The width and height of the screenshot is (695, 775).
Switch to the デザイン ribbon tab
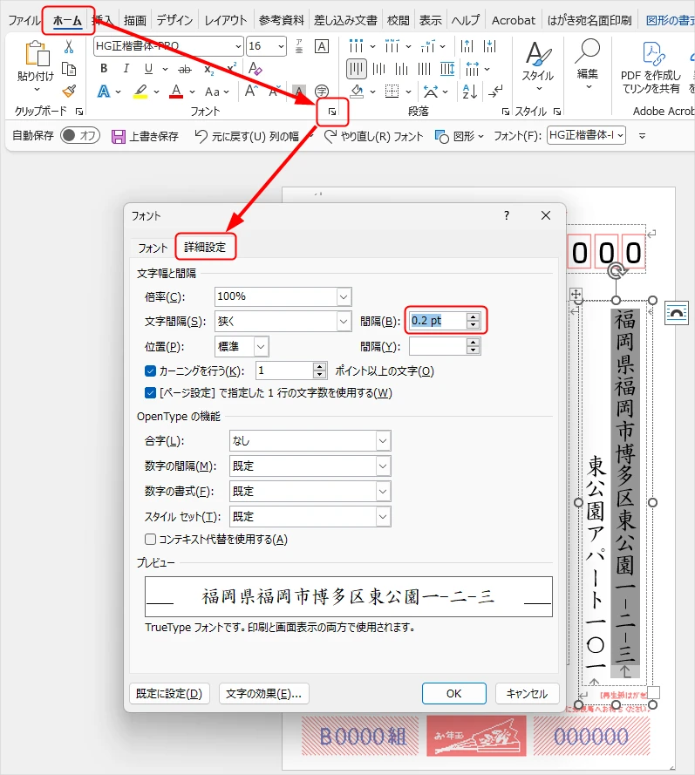[x=174, y=20]
